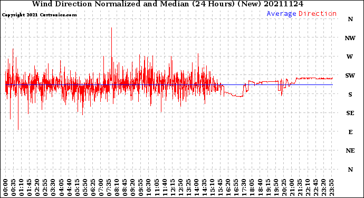Click the 15:10 time axis label

(212, 187)
